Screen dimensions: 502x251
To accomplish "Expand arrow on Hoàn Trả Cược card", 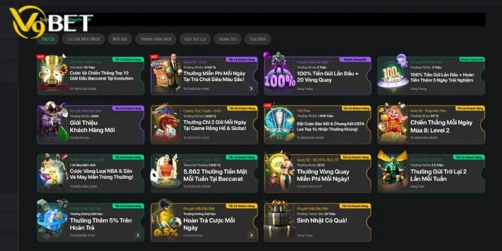I will [252, 235].
